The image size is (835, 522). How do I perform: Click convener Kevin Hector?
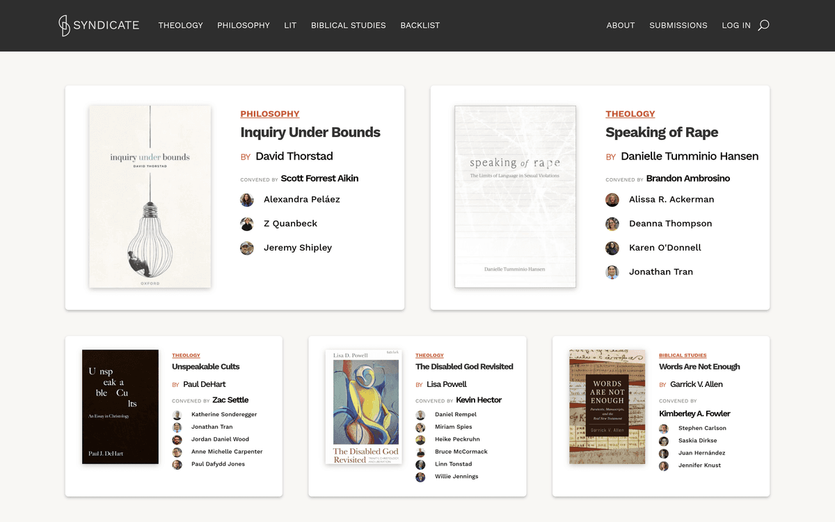click(479, 400)
